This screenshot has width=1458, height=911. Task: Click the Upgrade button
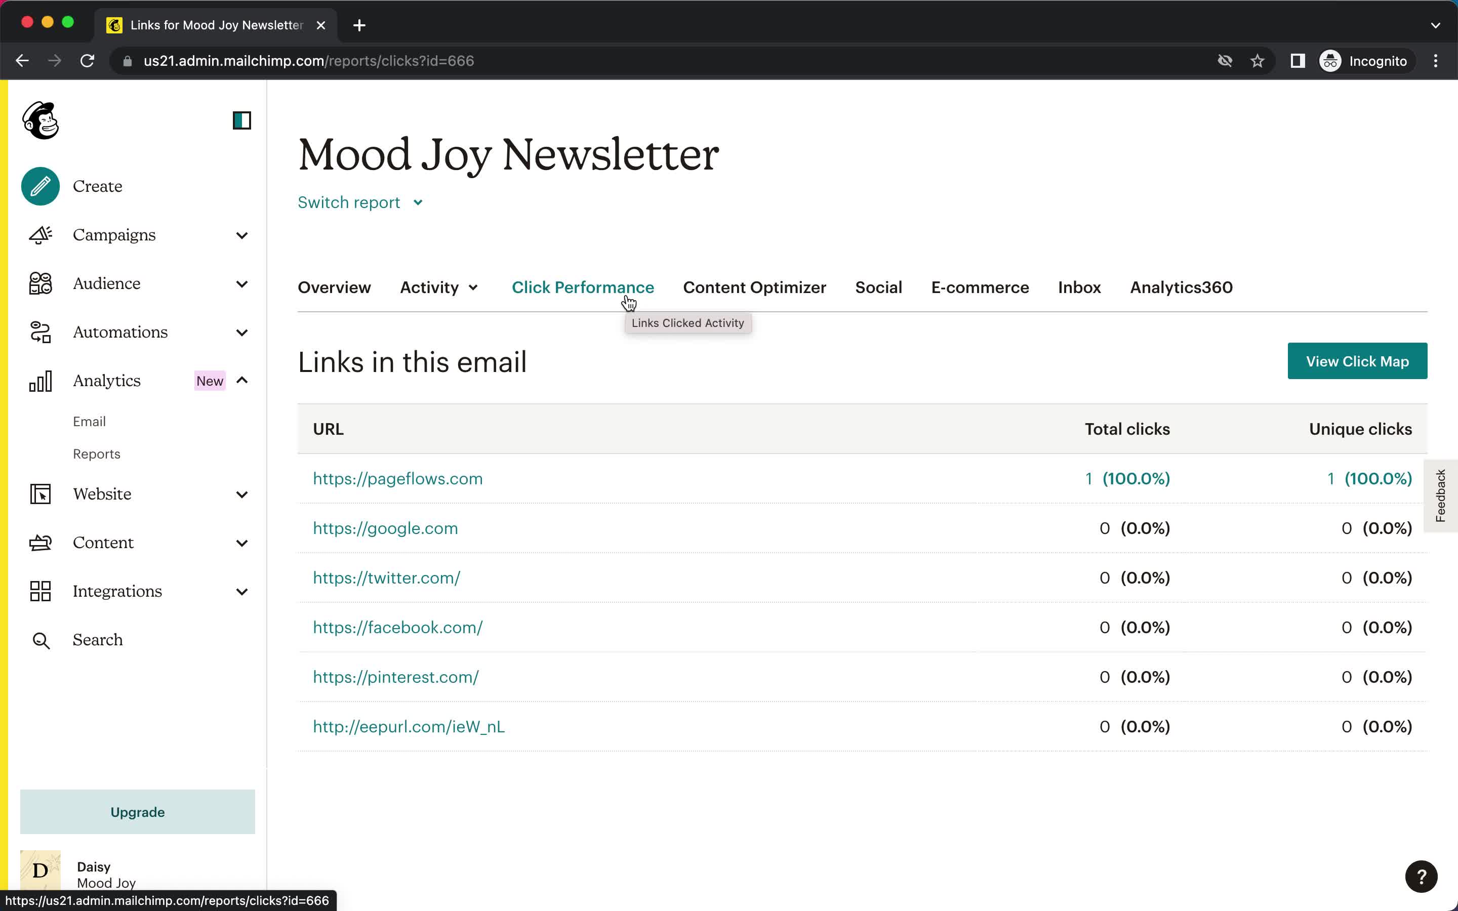point(138,811)
